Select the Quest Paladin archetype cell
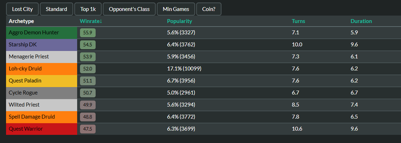 tap(42, 81)
